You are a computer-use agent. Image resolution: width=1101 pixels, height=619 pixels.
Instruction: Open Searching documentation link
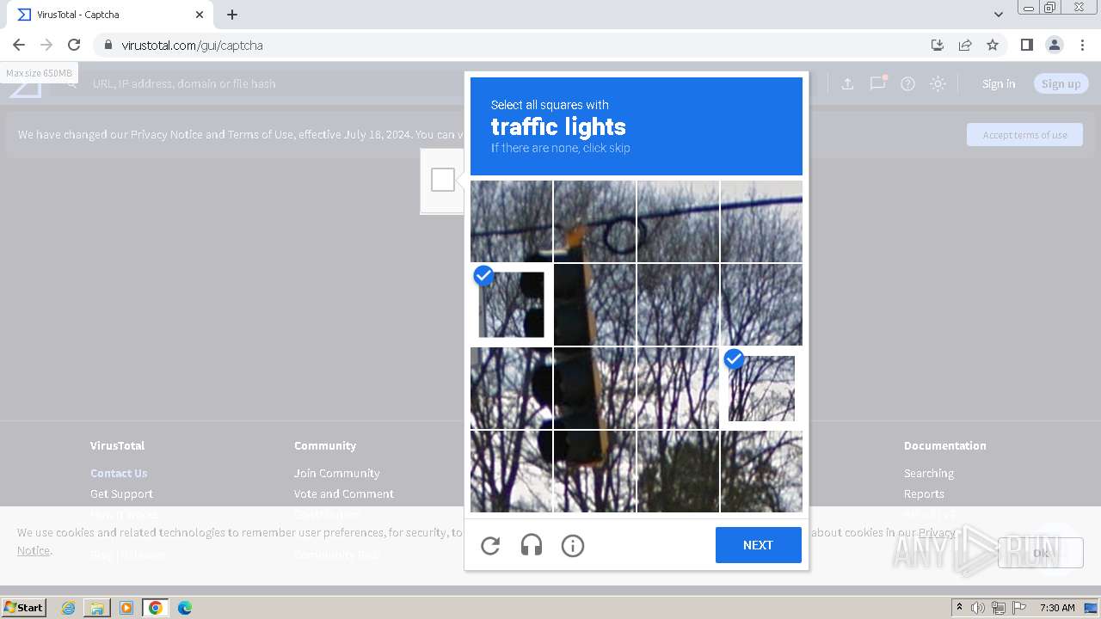(x=928, y=473)
